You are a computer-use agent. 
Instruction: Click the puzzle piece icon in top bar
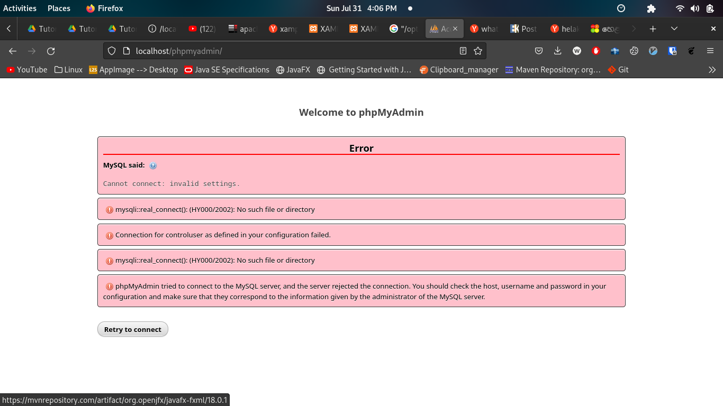coord(651,8)
